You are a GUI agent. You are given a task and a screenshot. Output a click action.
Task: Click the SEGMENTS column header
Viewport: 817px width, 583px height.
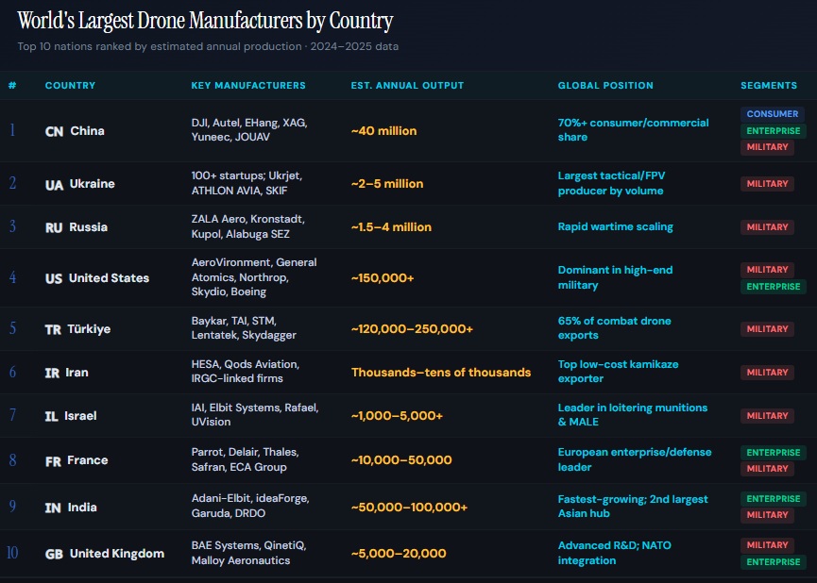tap(769, 86)
